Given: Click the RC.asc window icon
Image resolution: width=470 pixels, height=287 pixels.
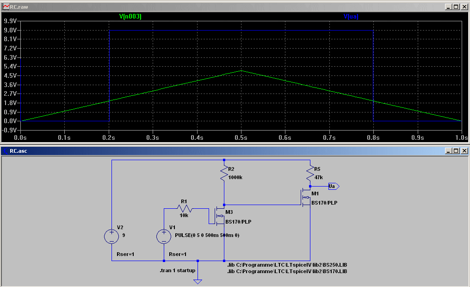Looking at the screenshot, I should point(6,151).
